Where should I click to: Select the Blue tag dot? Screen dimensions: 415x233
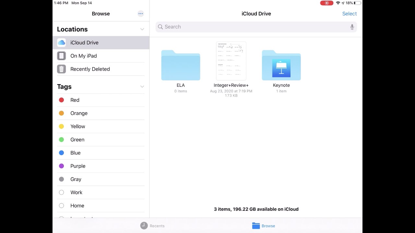click(61, 153)
